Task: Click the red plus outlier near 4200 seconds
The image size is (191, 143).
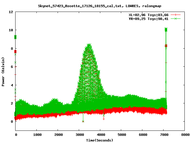Action: pyautogui.click(x=104, y=119)
